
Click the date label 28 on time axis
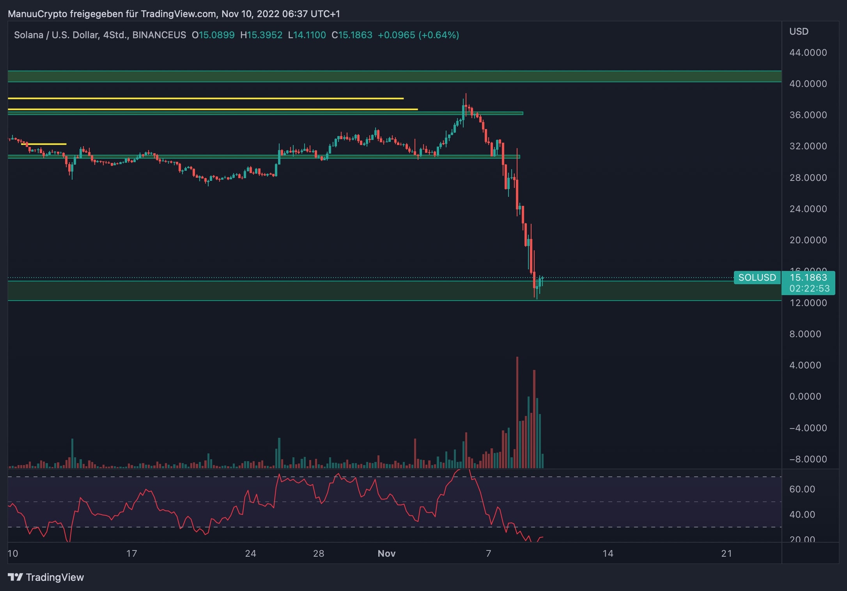[319, 554]
